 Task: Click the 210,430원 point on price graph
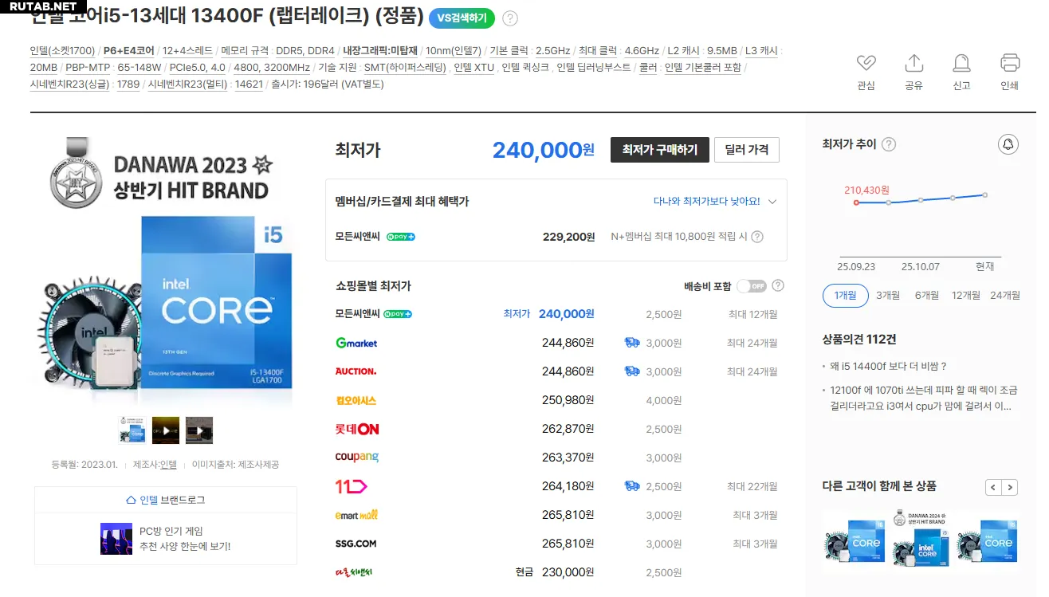[x=856, y=202]
